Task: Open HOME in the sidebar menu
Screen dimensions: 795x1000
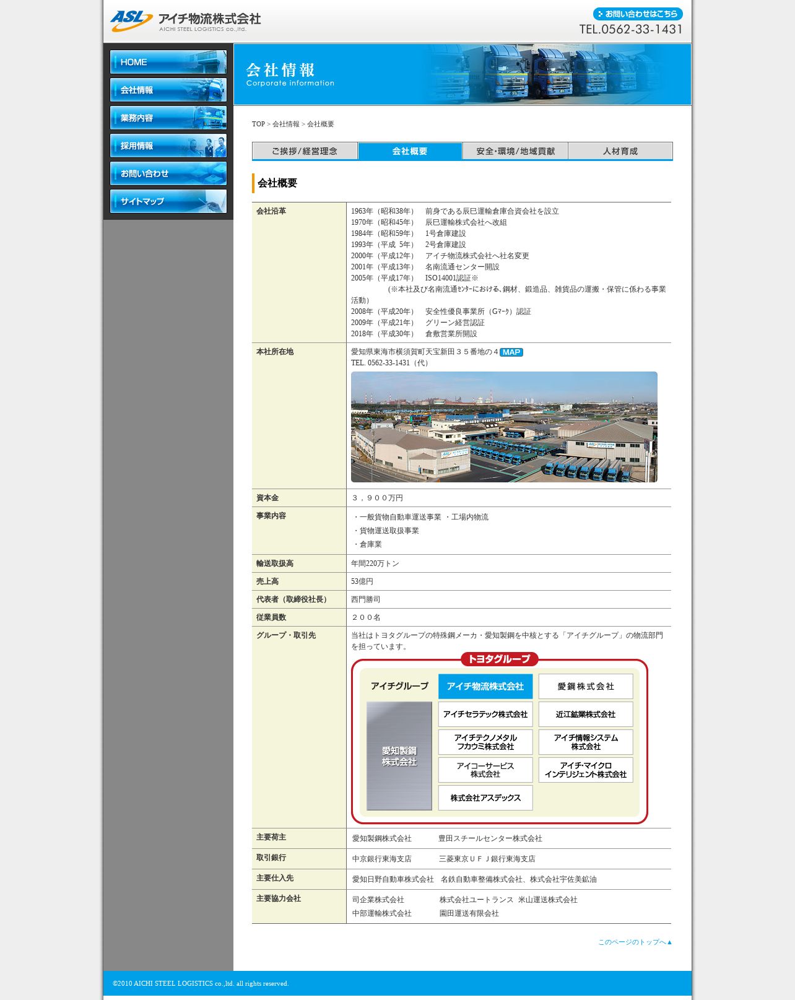Action: click(168, 62)
